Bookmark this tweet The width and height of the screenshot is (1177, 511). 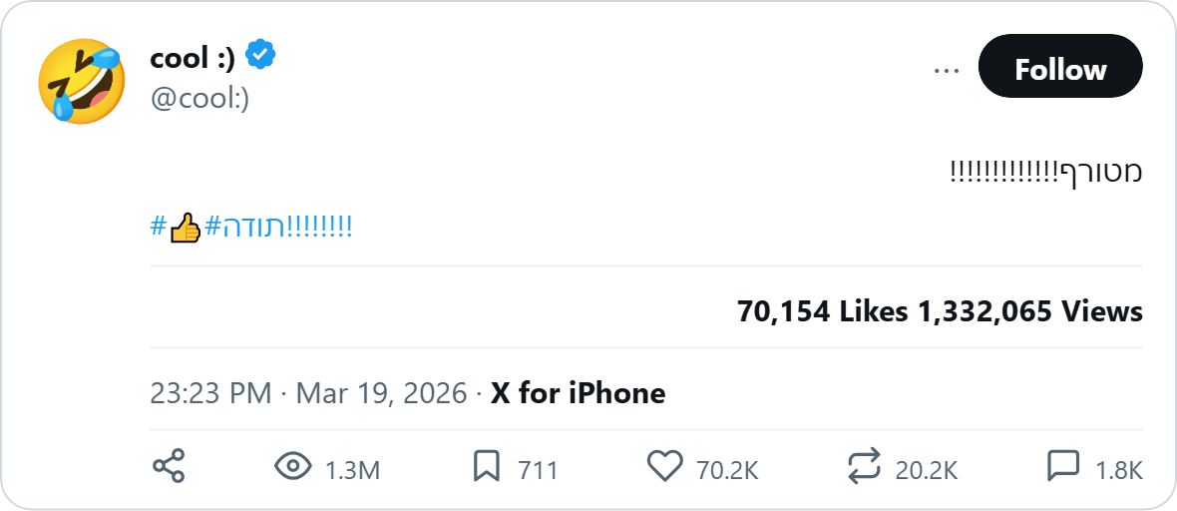pyautogui.click(x=486, y=466)
